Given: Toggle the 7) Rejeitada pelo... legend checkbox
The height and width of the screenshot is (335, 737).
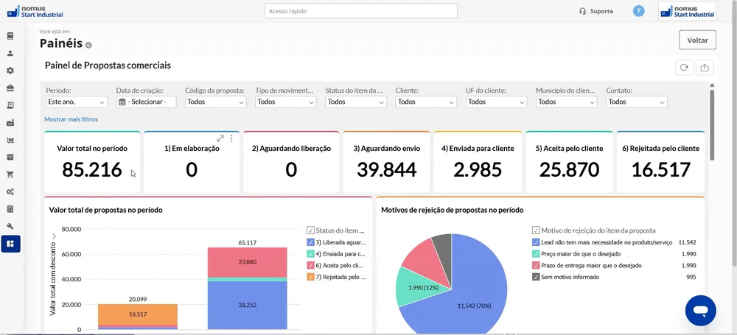Looking at the screenshot, I should (310, 278).
